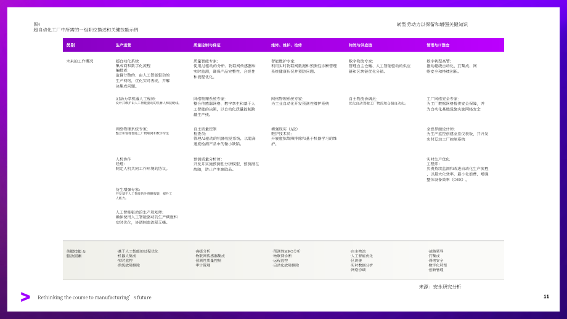Click the 'AI动力学机器人工程师' job title
Screen dimensions: 567x319
coord(136,99)
